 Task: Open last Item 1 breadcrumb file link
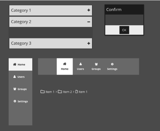(83, 92)
